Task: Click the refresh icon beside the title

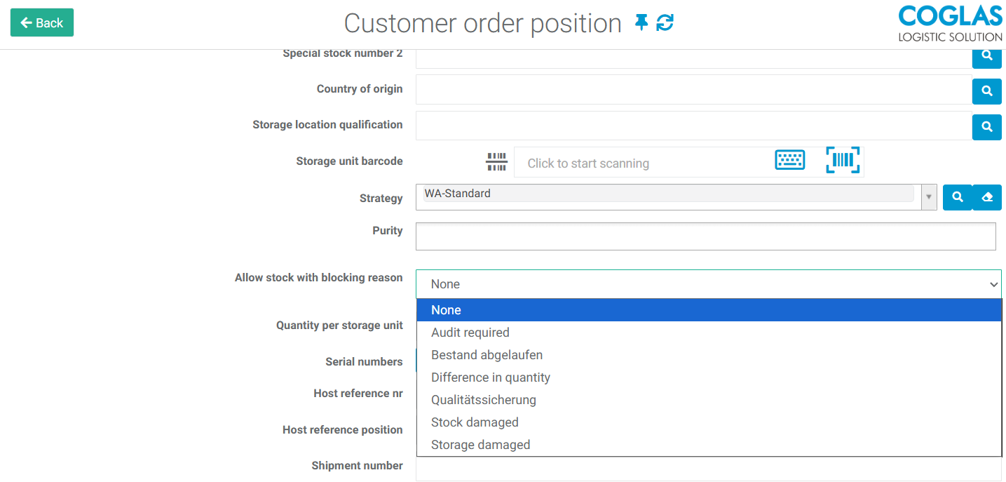Action: [x=665, y=23]
